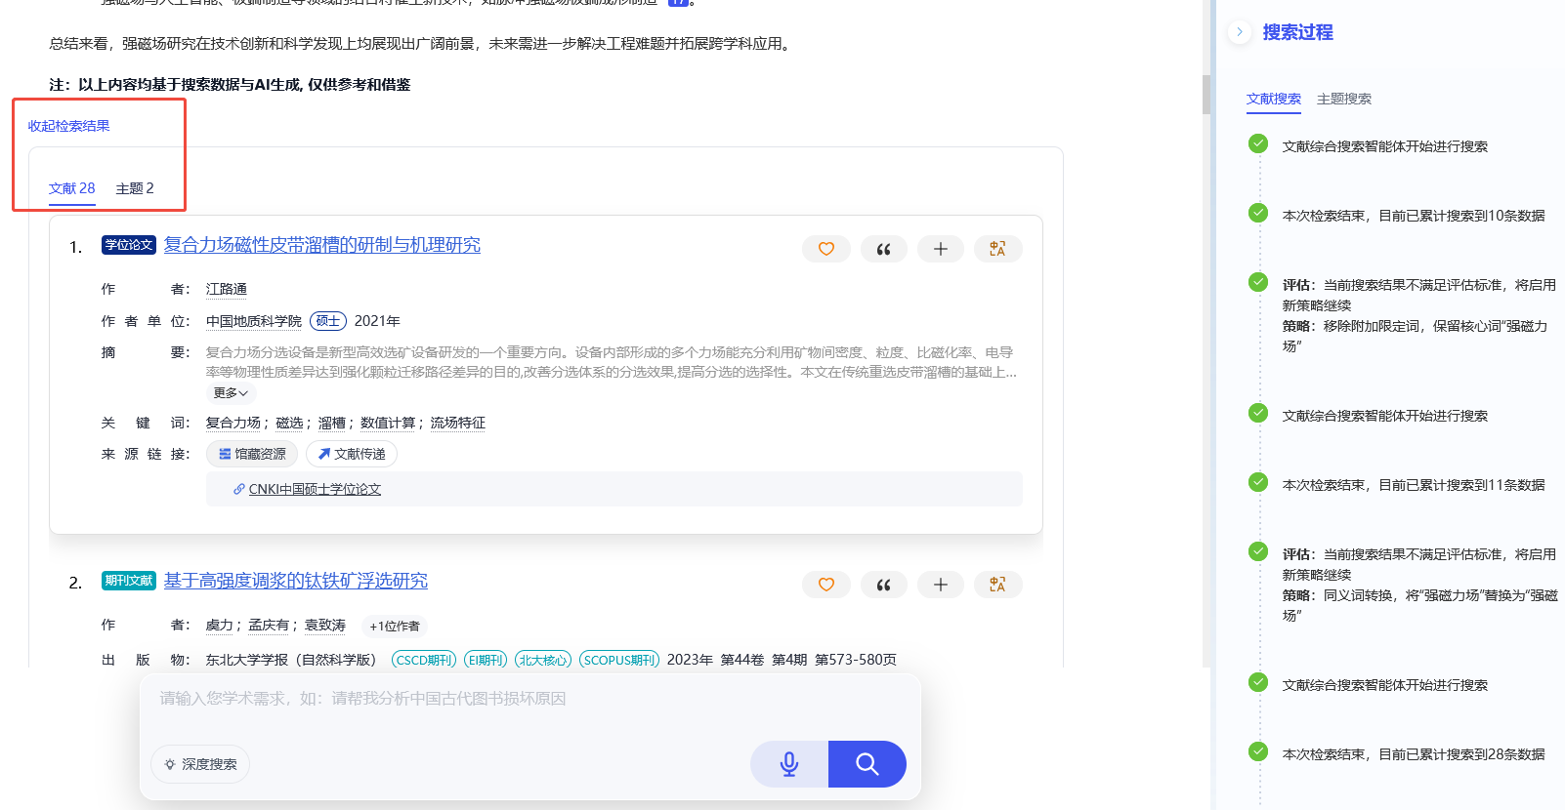The image size is (1565, 810).
Task: Click journal name 东北大学学报（自然科学版）
Action: click(291, 660)
